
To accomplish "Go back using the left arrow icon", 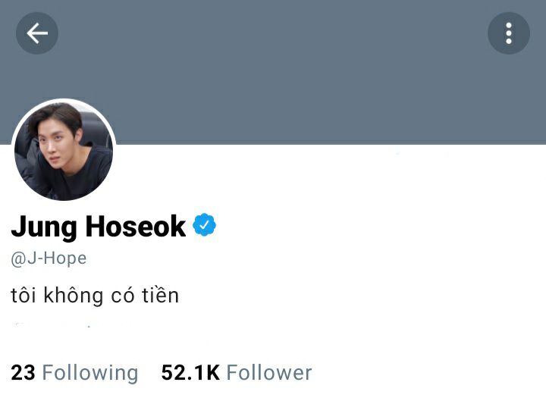I will tap(37, 33).
